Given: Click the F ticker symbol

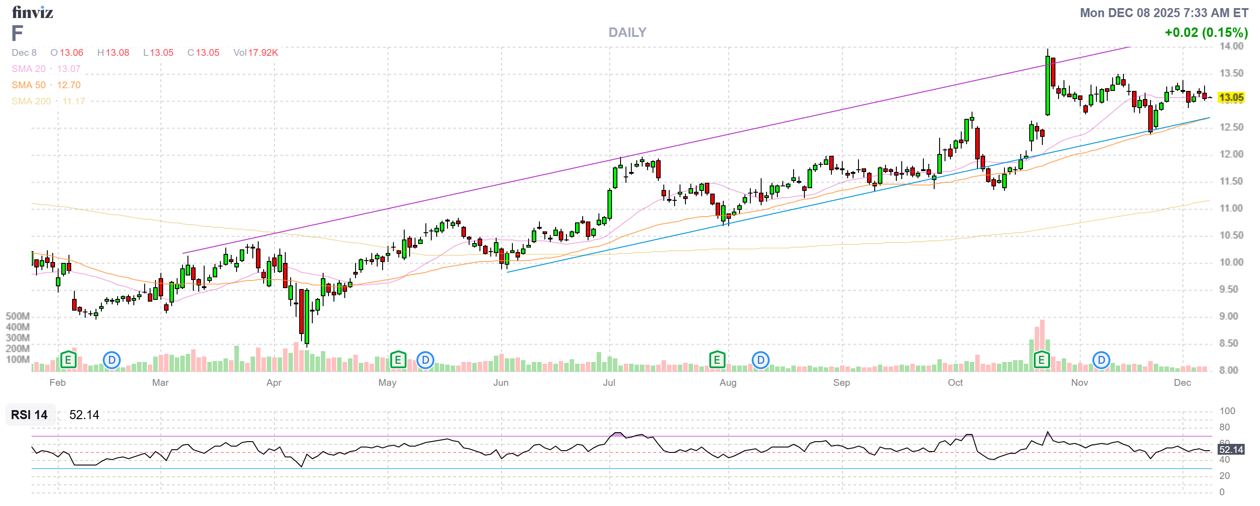Looking at the screenshot, I should 17,33.
